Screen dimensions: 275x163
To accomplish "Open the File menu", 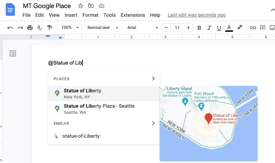I will 26,15.
